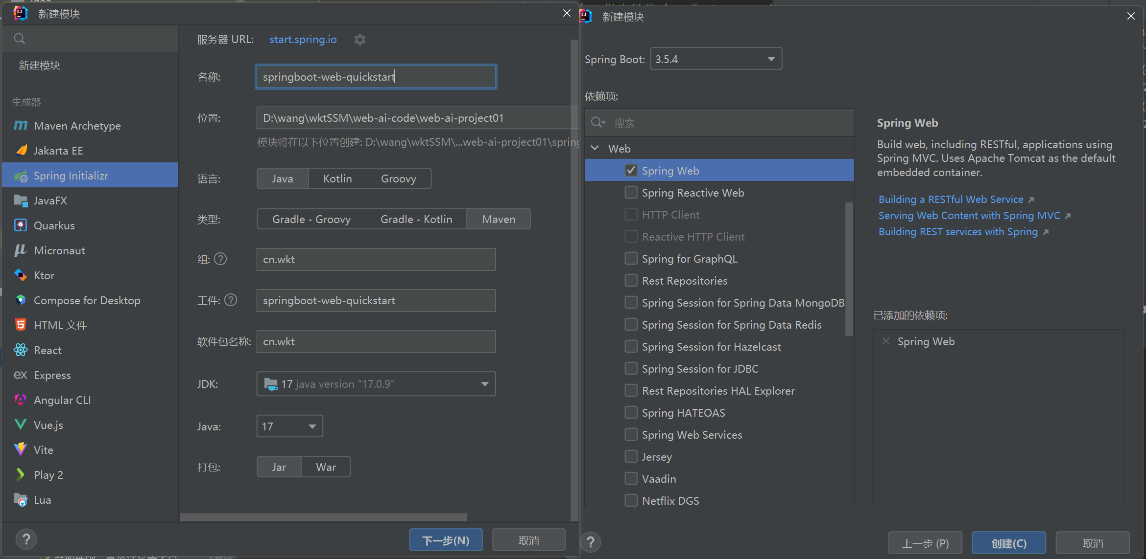Collapse the Web dependency category
This screenshot has height=559, width=1146.
(595, 149)
